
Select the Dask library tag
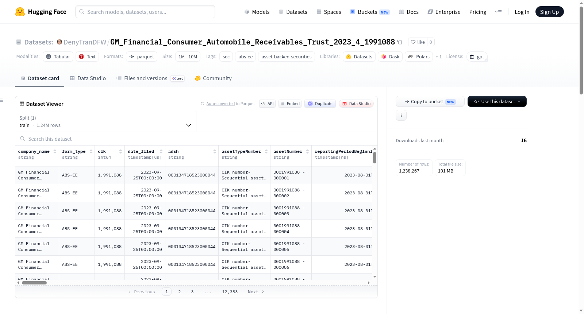(390, 57)
